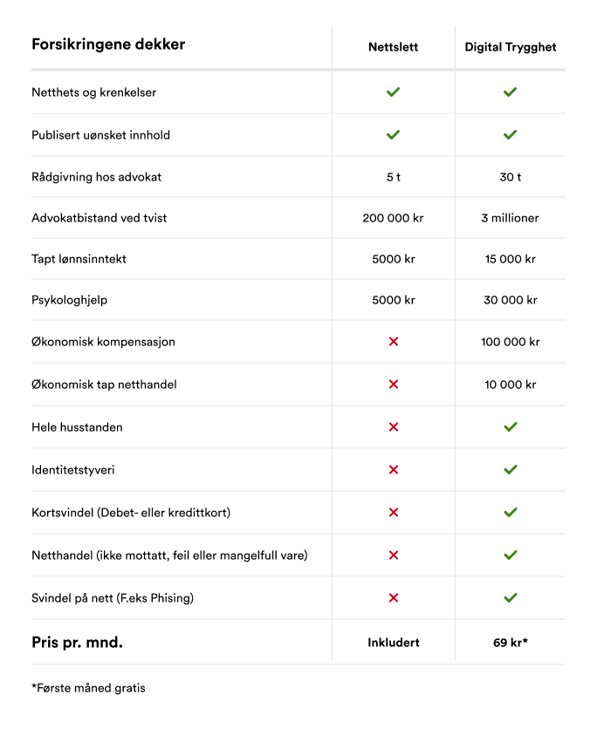Click Digital Trygghet checkmark for Publisert uønsket innhold
This screenshot has height=729, width=597.
(x=511, y=134)
